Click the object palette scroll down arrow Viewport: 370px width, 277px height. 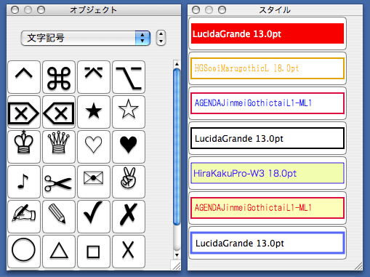coord(177,255)
